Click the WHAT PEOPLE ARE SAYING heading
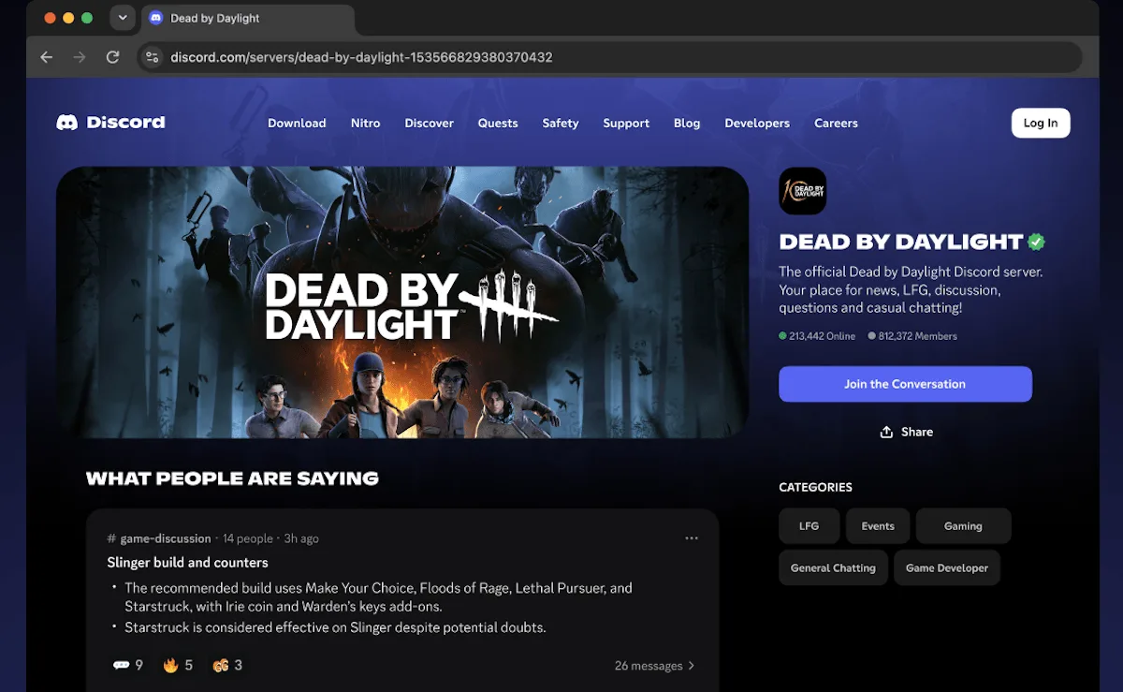 [x=232, y=479]
